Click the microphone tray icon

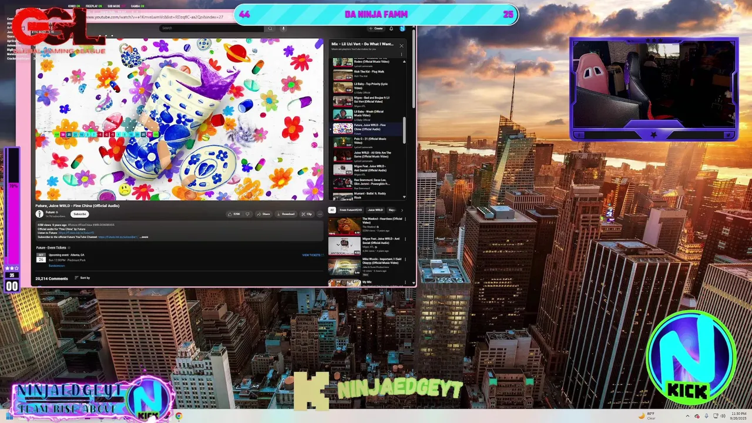[x=706, y=416]
